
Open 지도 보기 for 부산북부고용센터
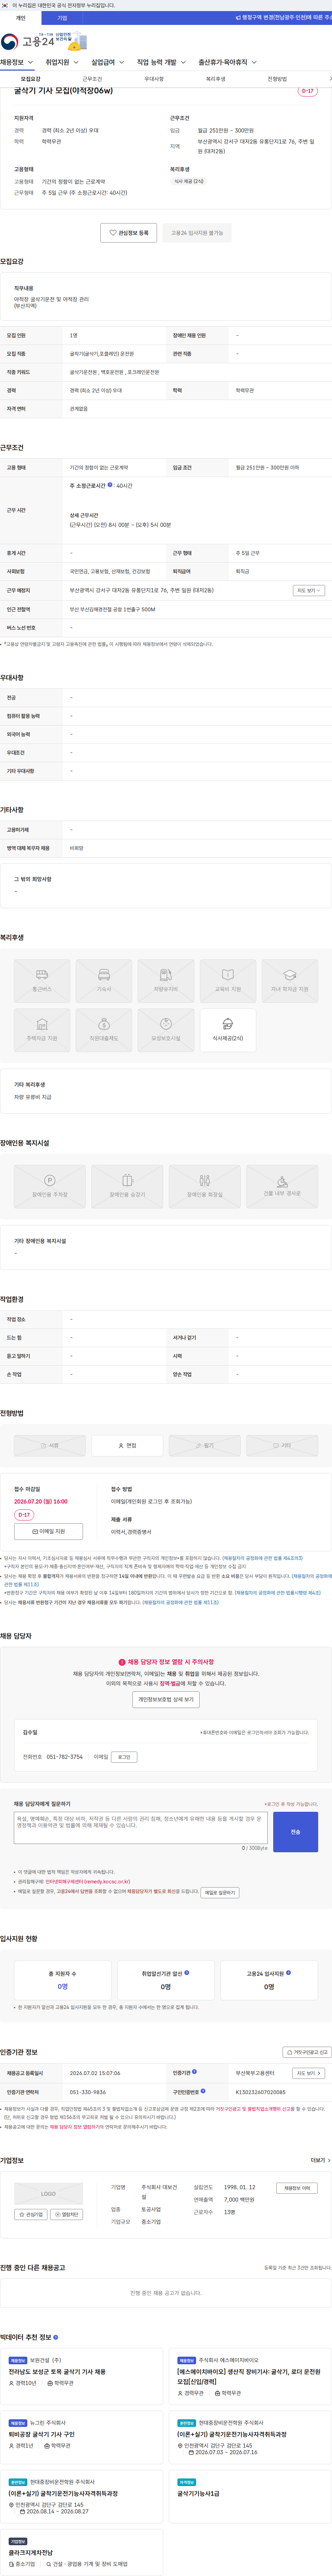pos(308,2073)
